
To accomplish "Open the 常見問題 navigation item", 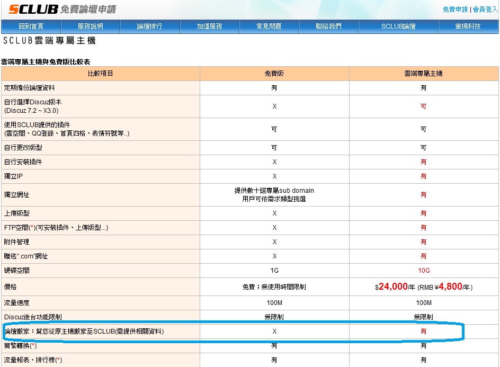I will (x=269, y=26).
